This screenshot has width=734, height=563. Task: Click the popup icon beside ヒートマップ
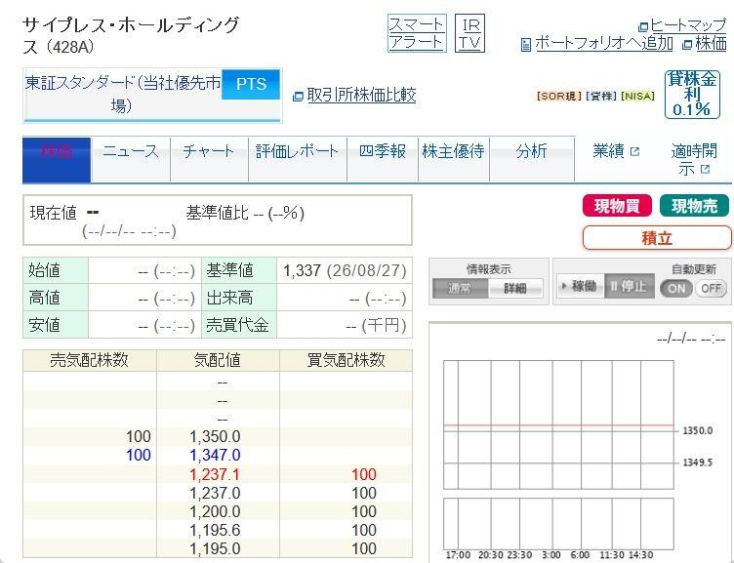tap(643, 26)
